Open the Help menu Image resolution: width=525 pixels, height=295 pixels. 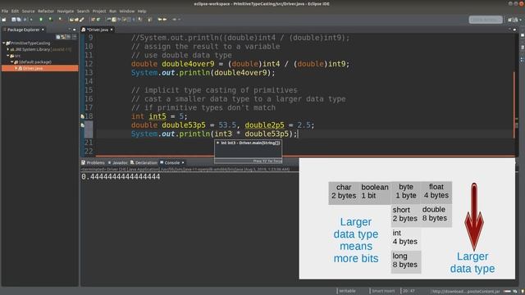[x=142, y=11]
